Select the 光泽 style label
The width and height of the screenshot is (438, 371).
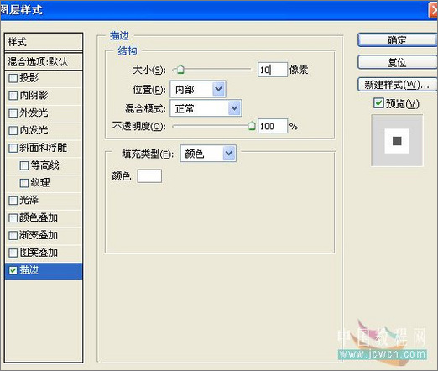tap(29, 200)
